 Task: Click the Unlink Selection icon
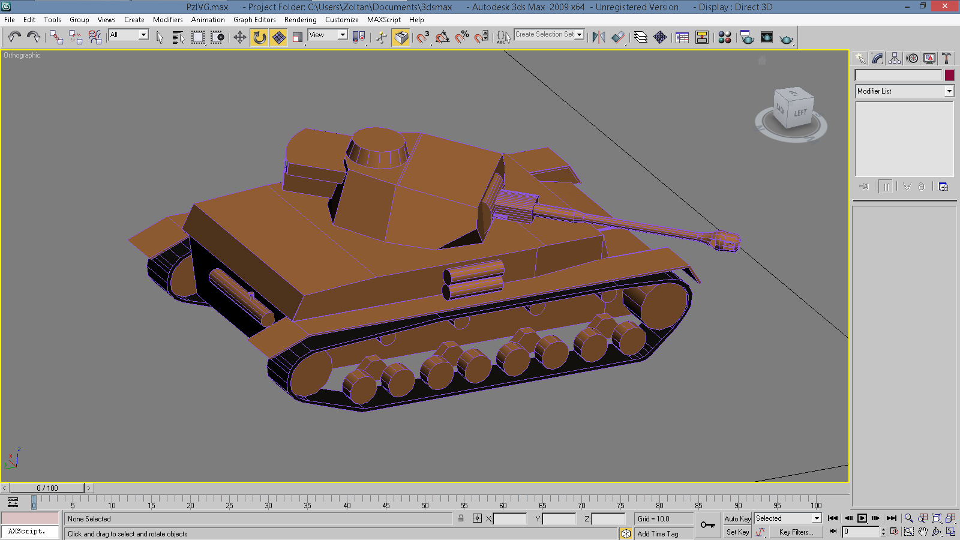click(76, 37)
